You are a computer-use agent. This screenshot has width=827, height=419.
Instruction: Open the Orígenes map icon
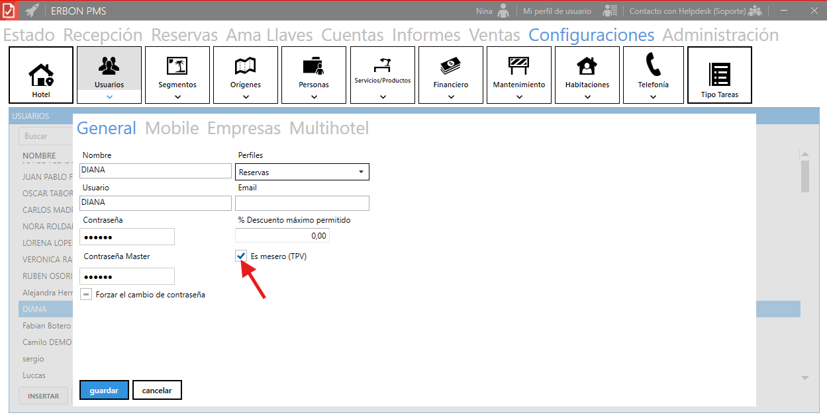[246, 66]
